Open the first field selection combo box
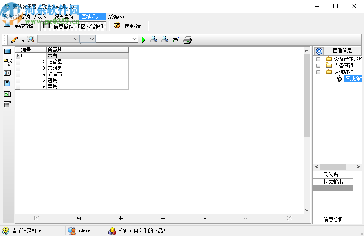364x236 pixels. [x=58, y=39]
